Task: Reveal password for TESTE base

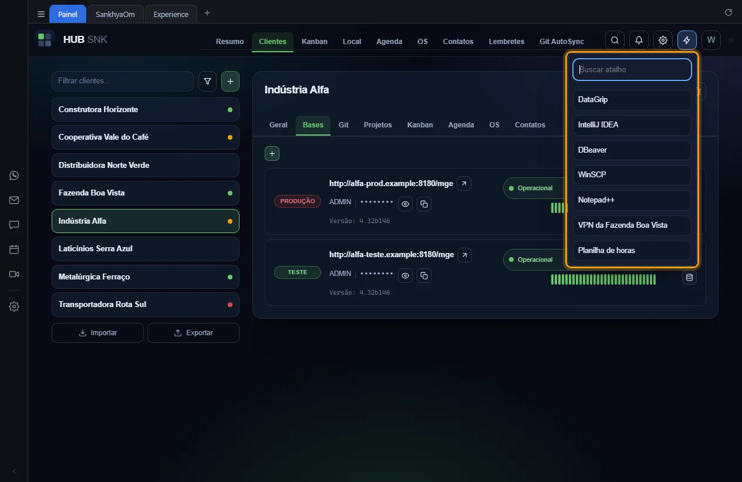Action: [x=405, y=275]
